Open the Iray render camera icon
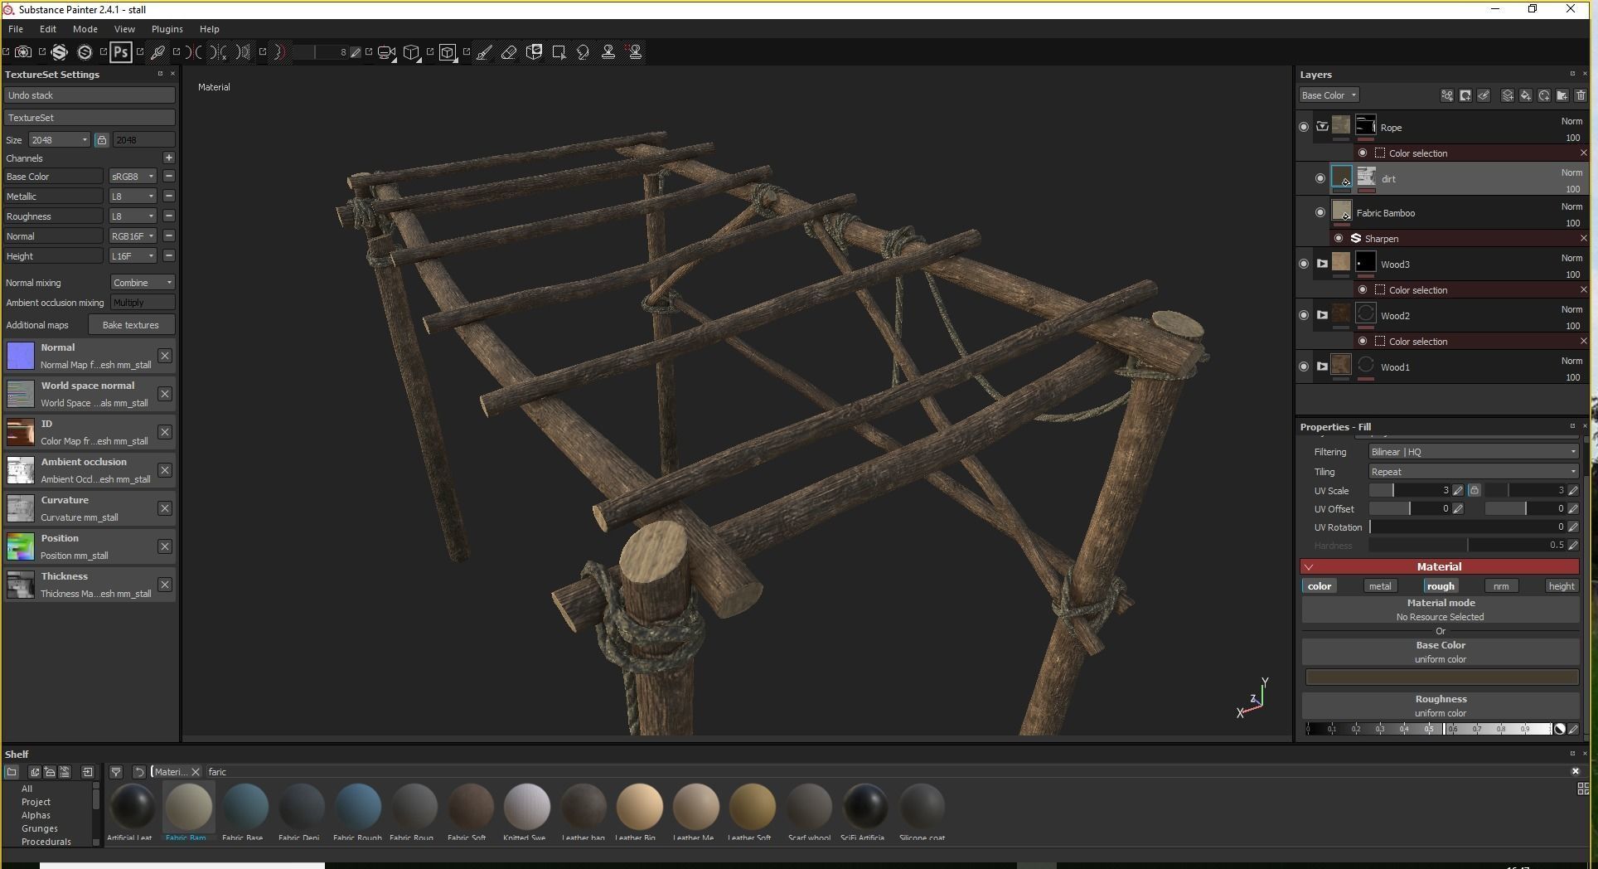 pyautogui.click(x=23, y=52)
